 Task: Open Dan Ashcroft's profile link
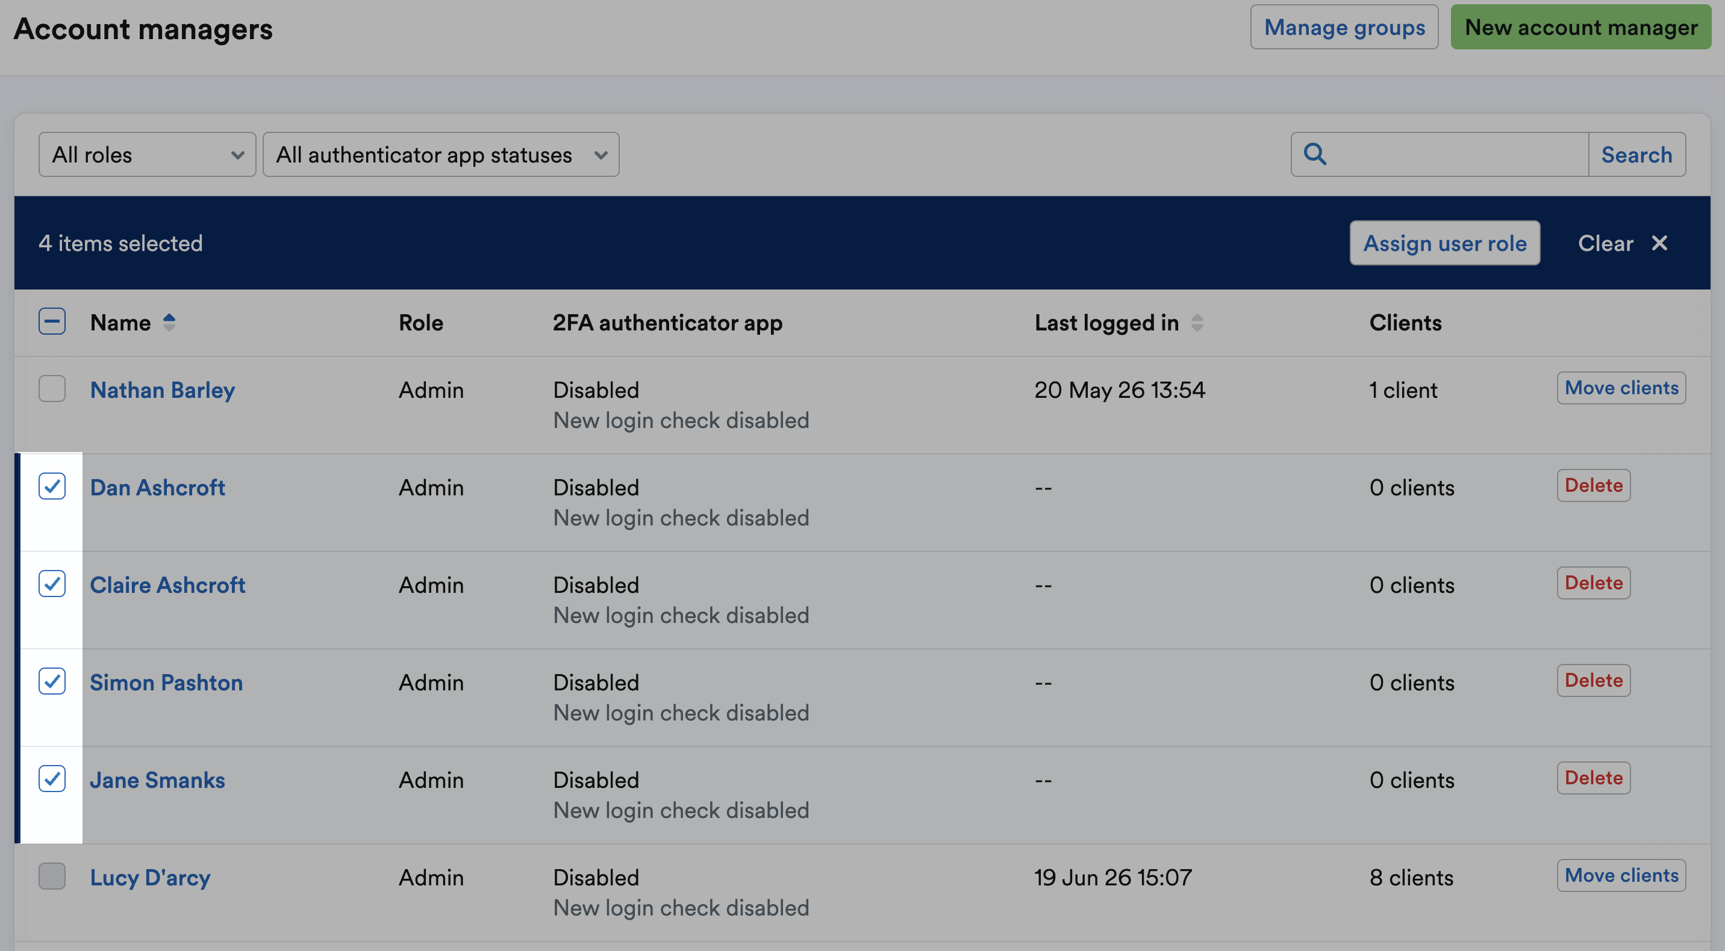pyautogui.click(x=157, y=487)
